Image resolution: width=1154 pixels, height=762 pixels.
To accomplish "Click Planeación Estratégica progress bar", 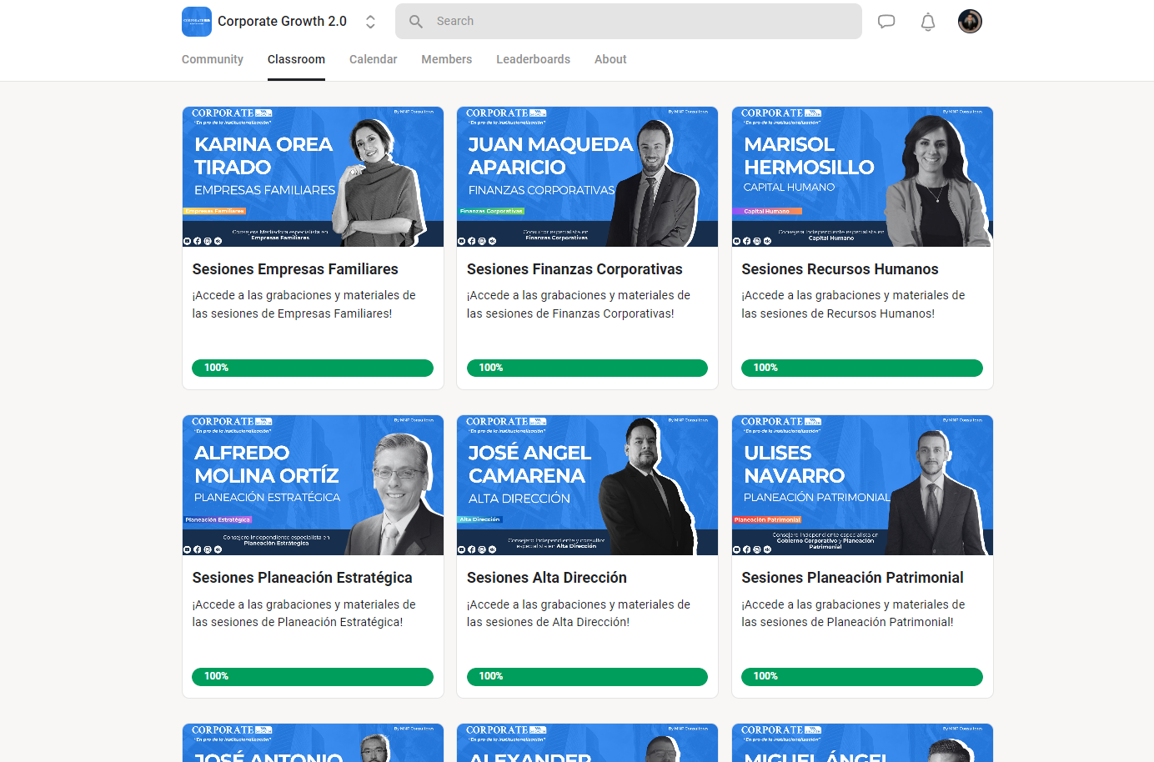I will [313, 676].
